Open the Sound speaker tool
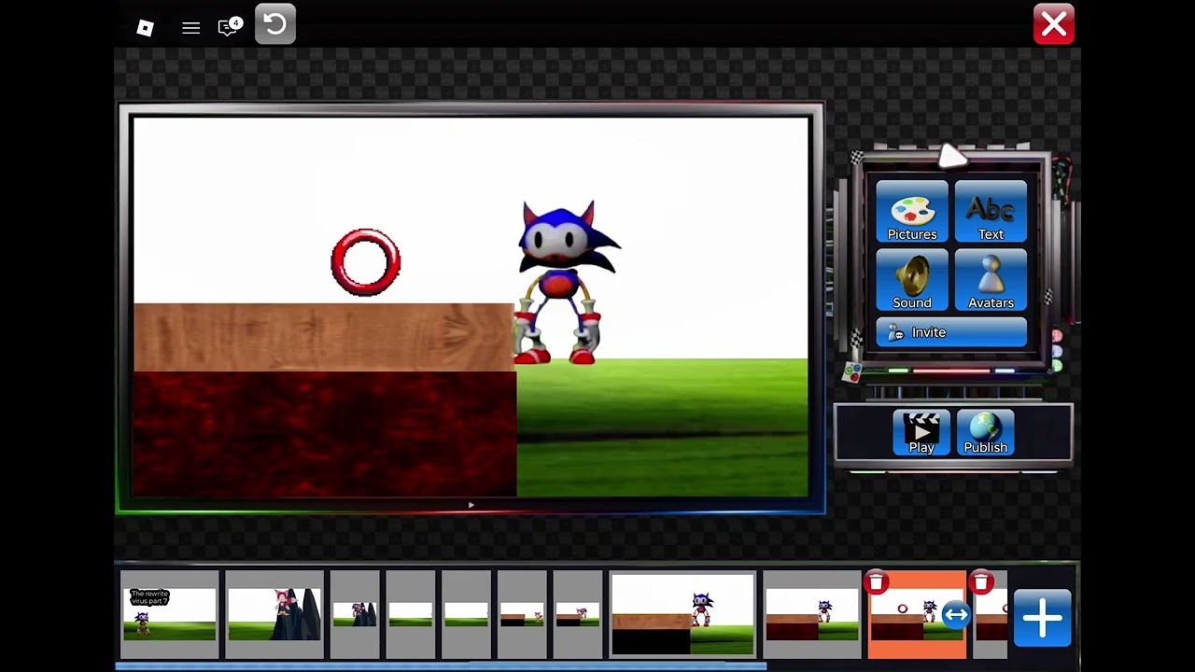This screenshot has width=1195, height=672. 912,280
